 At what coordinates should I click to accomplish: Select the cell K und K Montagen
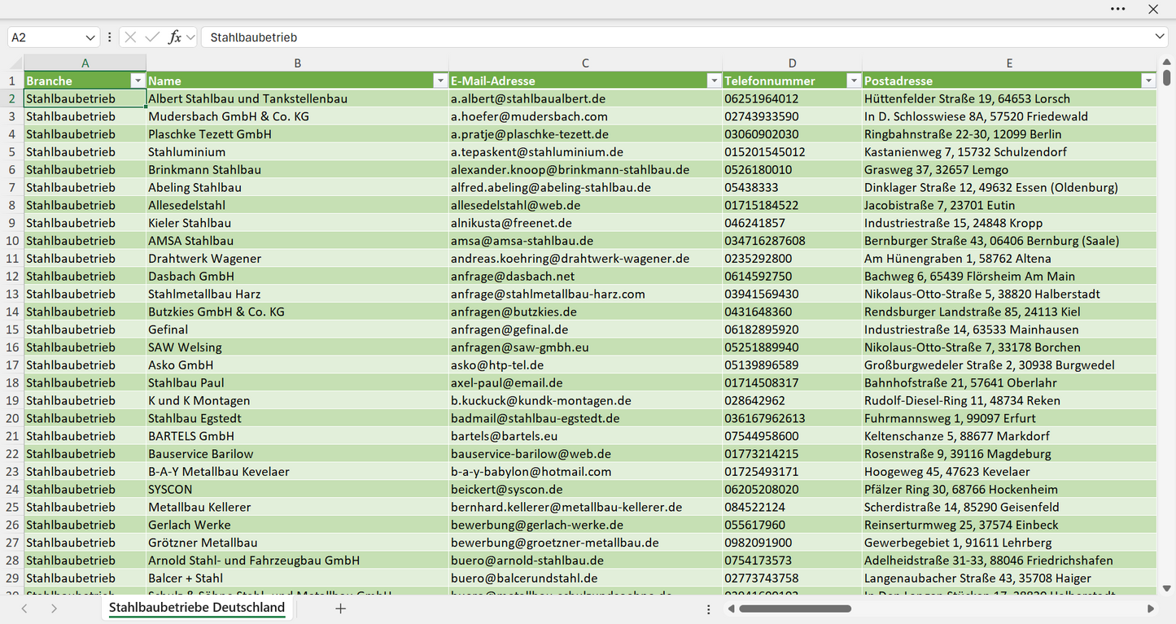[297, 400]
